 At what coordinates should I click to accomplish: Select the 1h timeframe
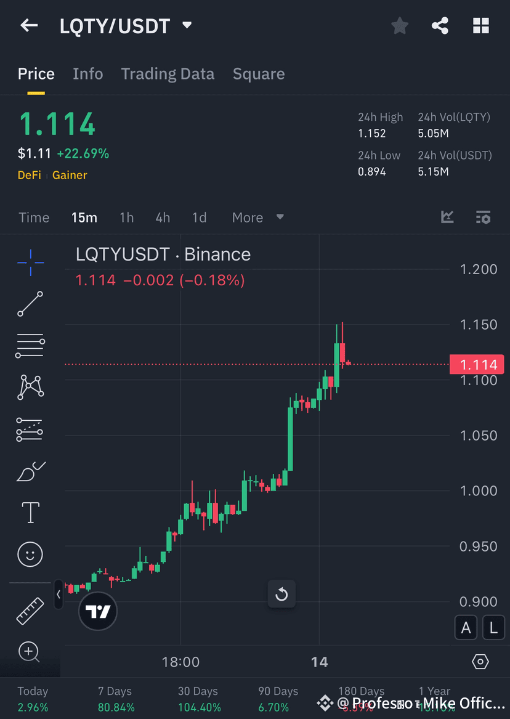126,217
